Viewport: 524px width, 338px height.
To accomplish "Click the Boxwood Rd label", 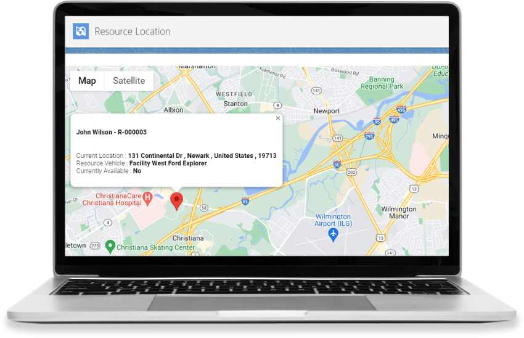I will [345, 71].
